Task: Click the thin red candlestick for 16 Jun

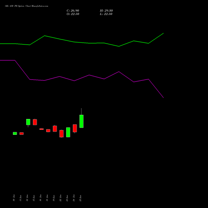Action: coord(42,129)
